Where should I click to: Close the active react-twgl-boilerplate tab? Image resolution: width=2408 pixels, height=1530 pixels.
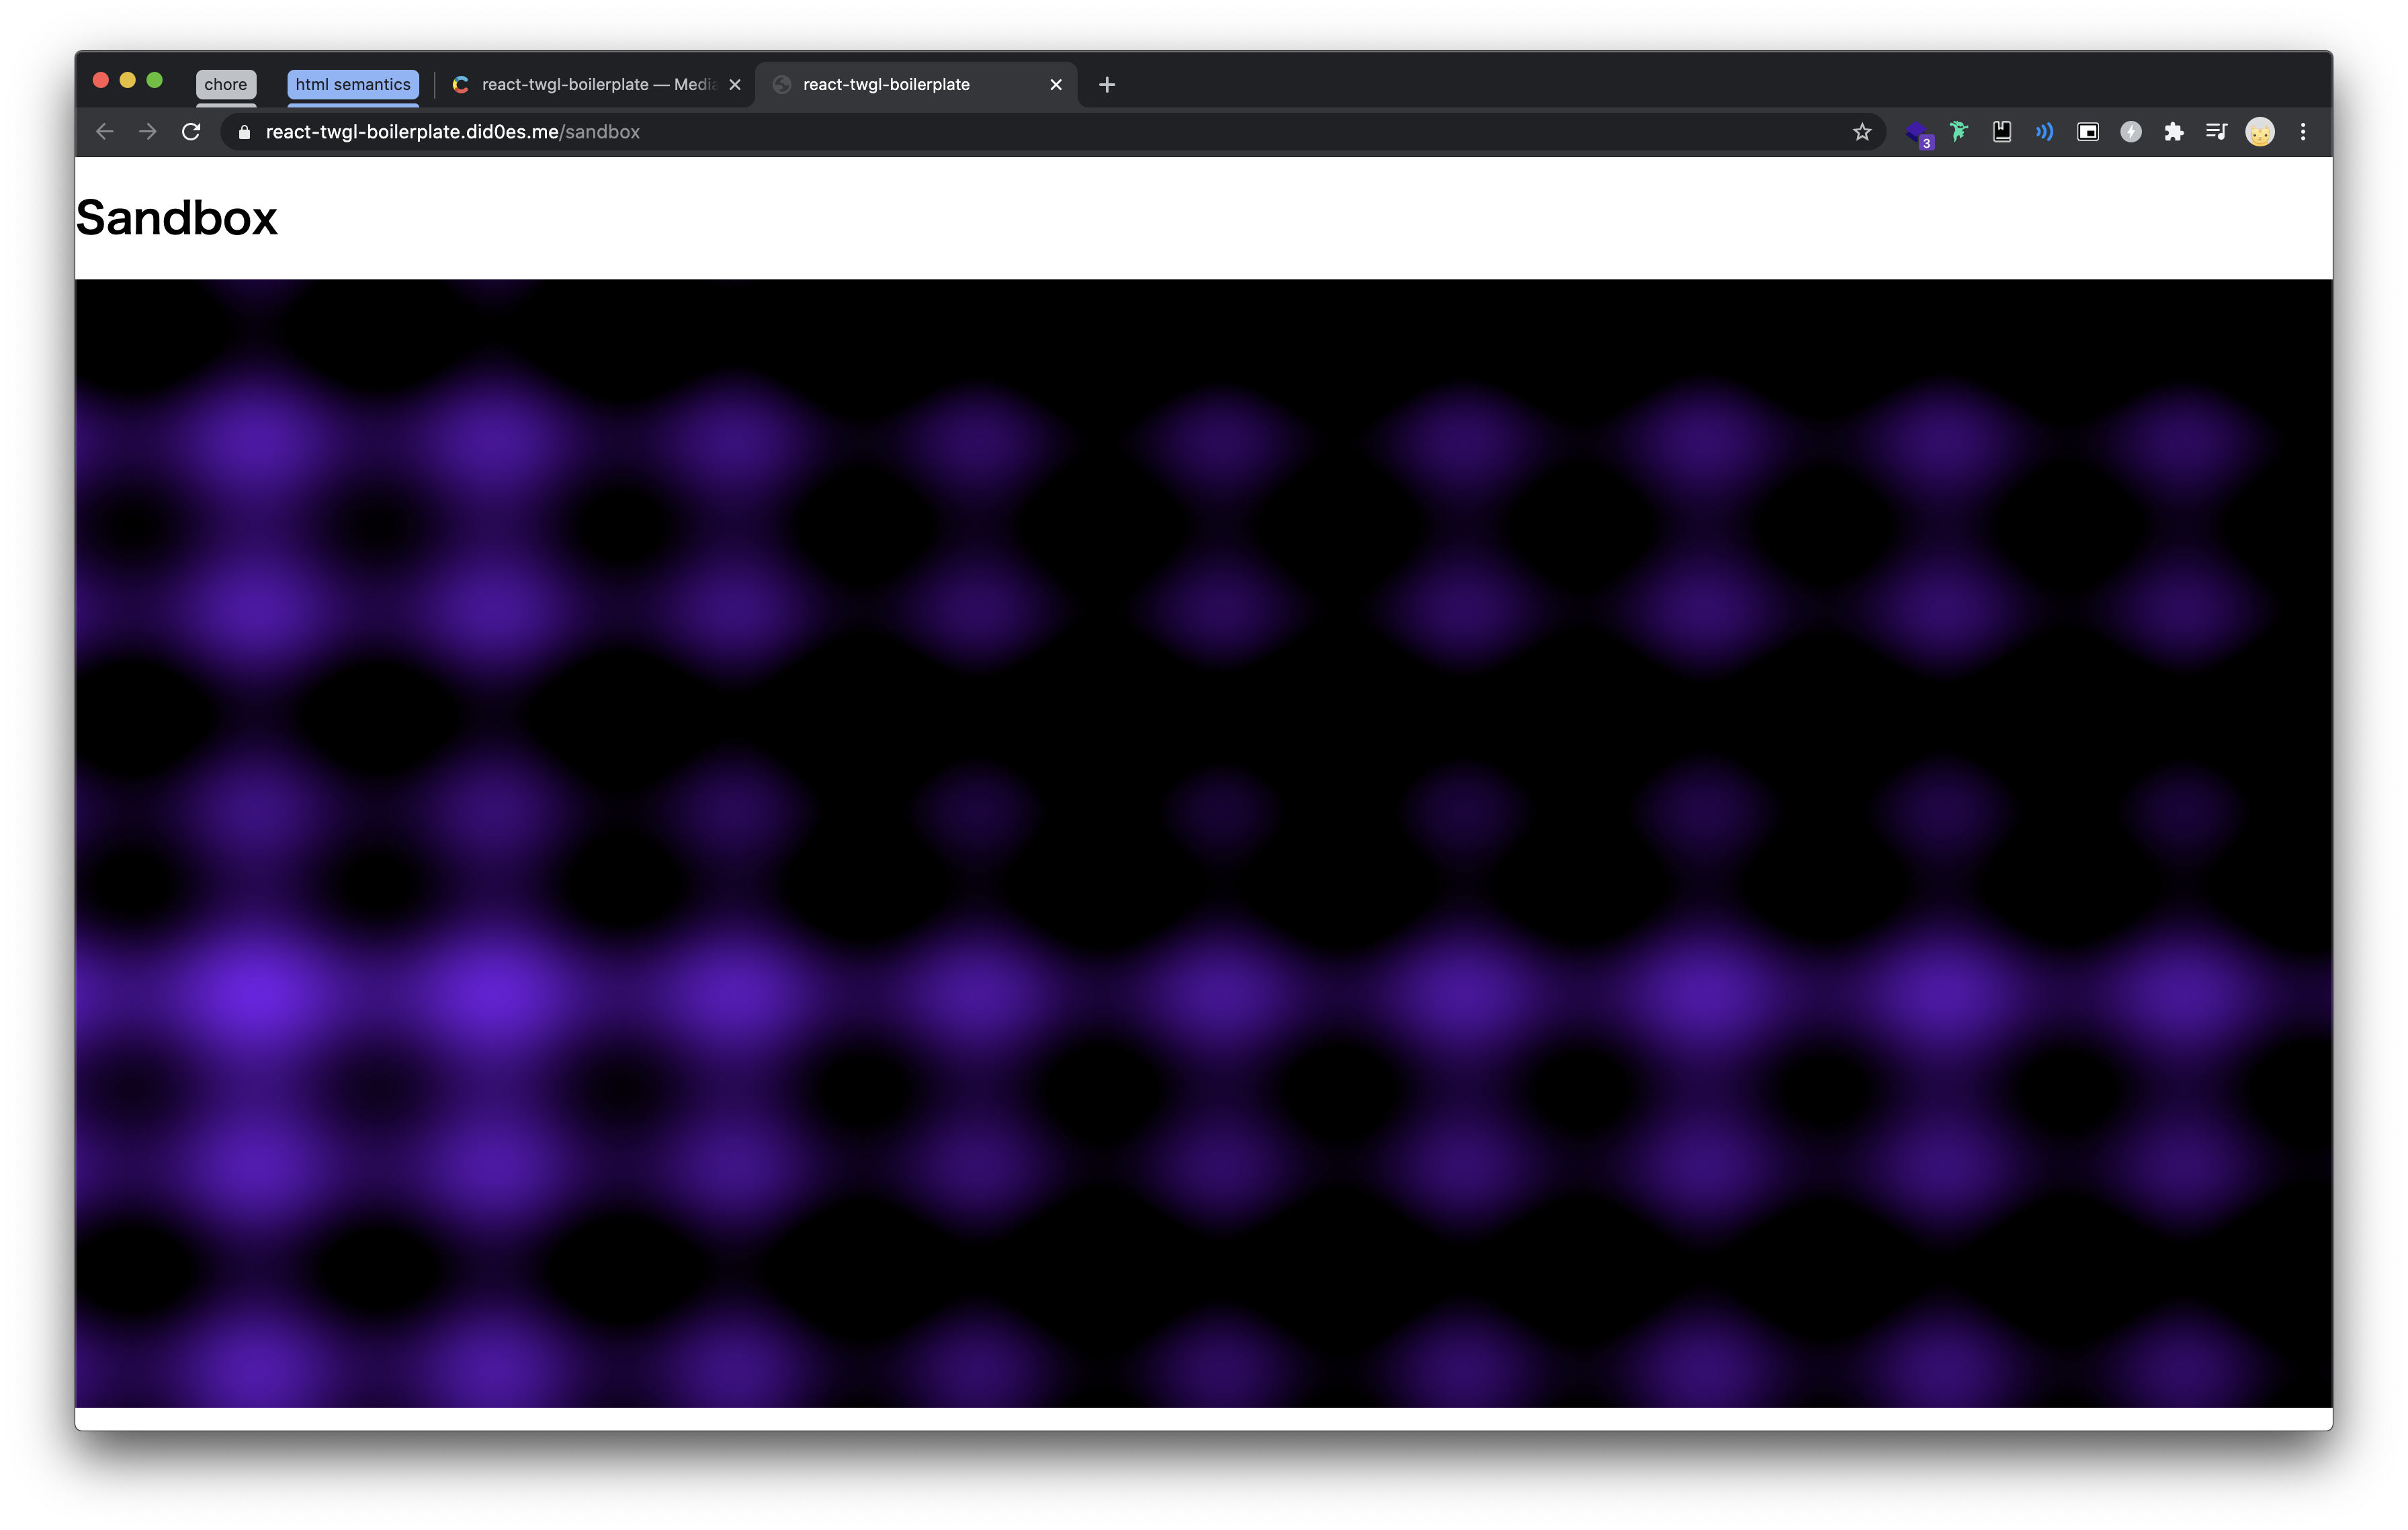[x=1056, y=85]
